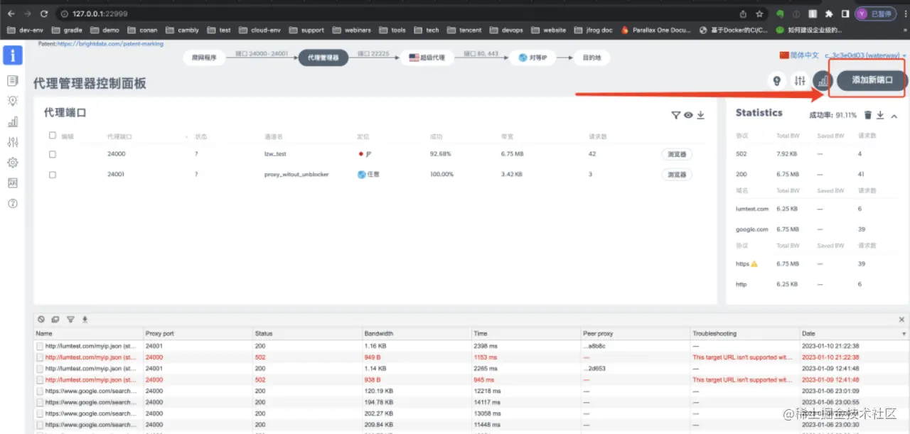This screenshot has height=434, width=910.
Task: Click the copy icon in log toolbar
Action: pyautogui.click(x=55, y=320)
